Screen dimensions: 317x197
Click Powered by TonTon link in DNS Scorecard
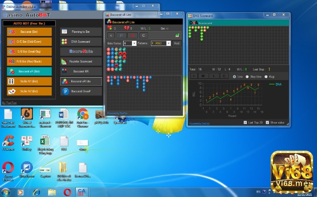(199, 123)
